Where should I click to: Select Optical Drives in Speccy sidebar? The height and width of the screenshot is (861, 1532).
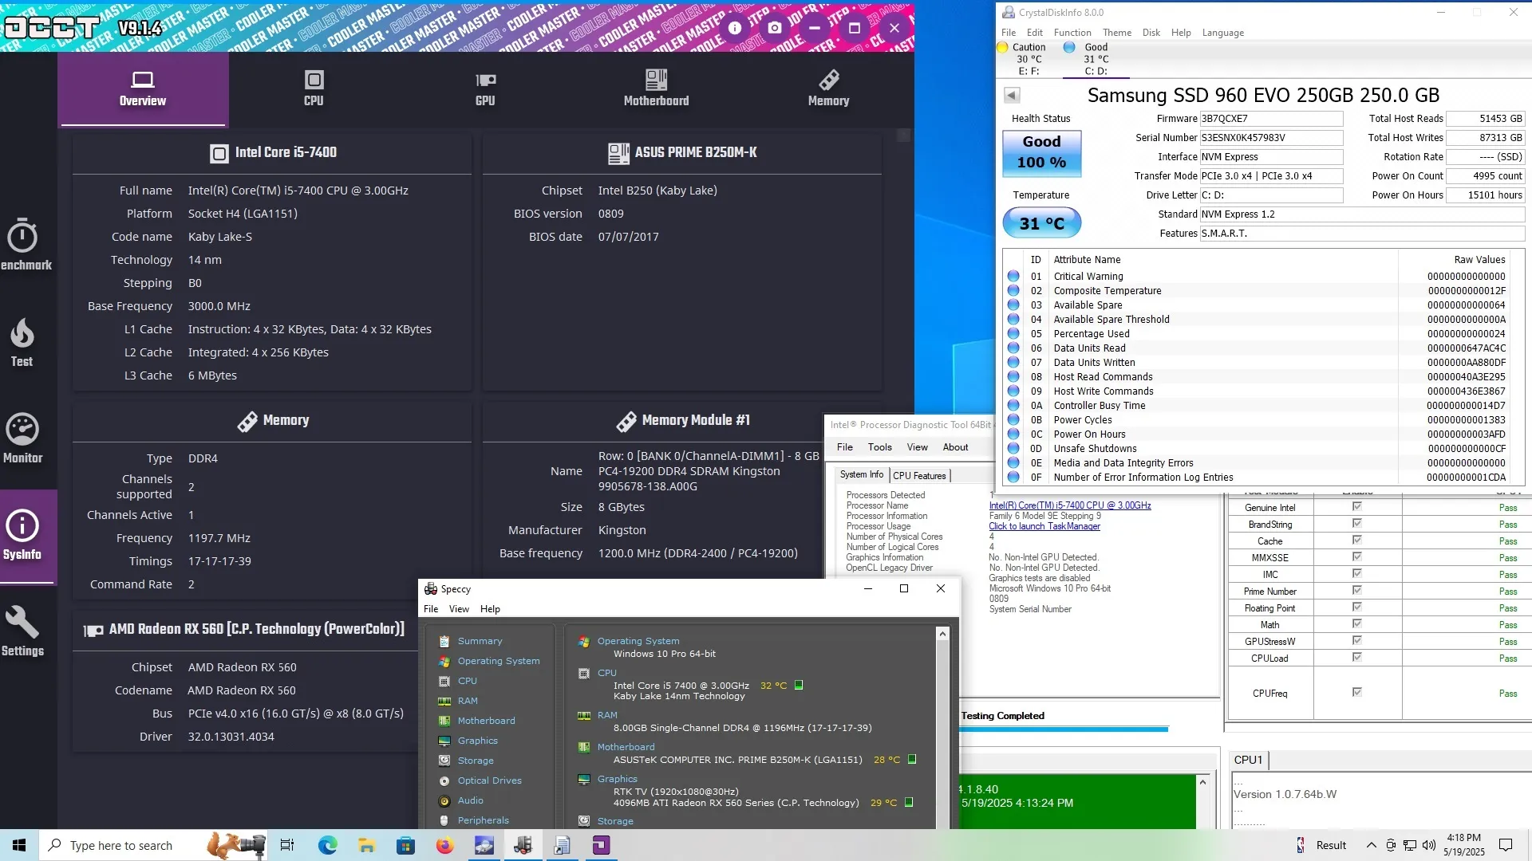pos(489,780)
